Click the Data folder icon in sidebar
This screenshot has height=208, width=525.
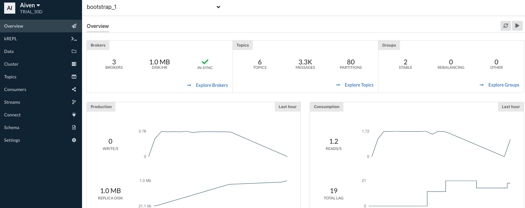click(x=74, y=51)
